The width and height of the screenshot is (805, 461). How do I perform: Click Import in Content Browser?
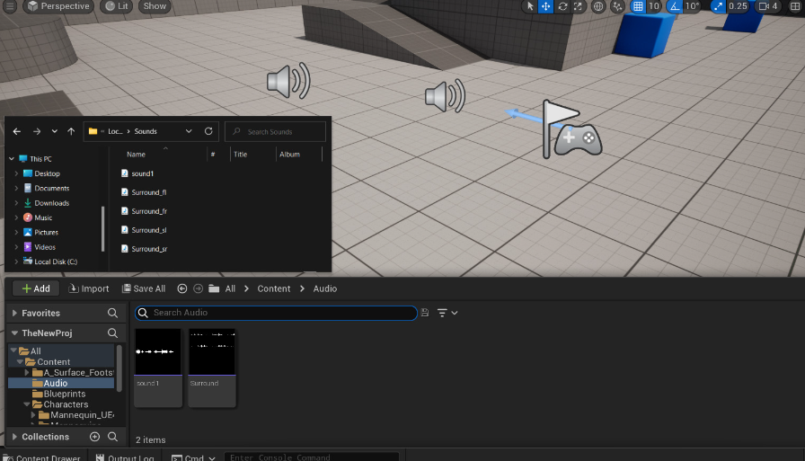(x=89, y=288)
